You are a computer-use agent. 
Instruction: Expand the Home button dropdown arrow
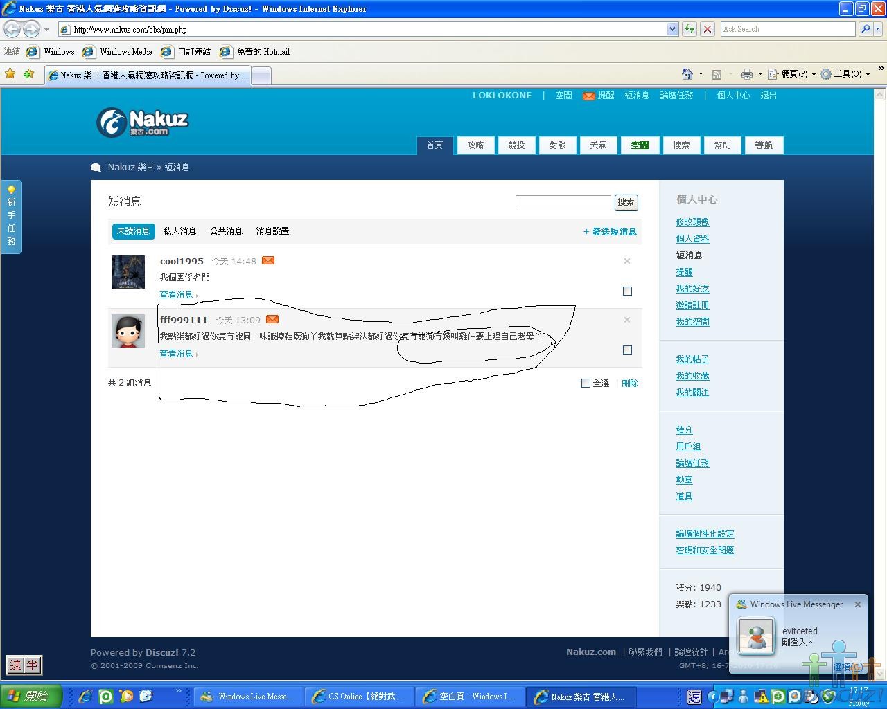pos(701,74)
